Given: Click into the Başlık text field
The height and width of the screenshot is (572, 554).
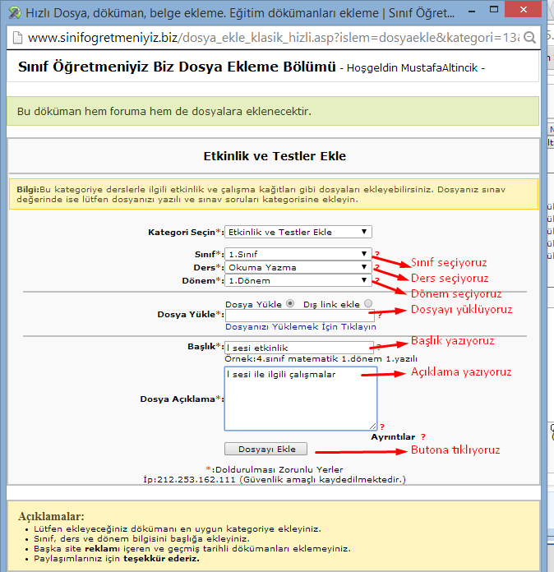Looking at the screenshot, I should point(298,348).
